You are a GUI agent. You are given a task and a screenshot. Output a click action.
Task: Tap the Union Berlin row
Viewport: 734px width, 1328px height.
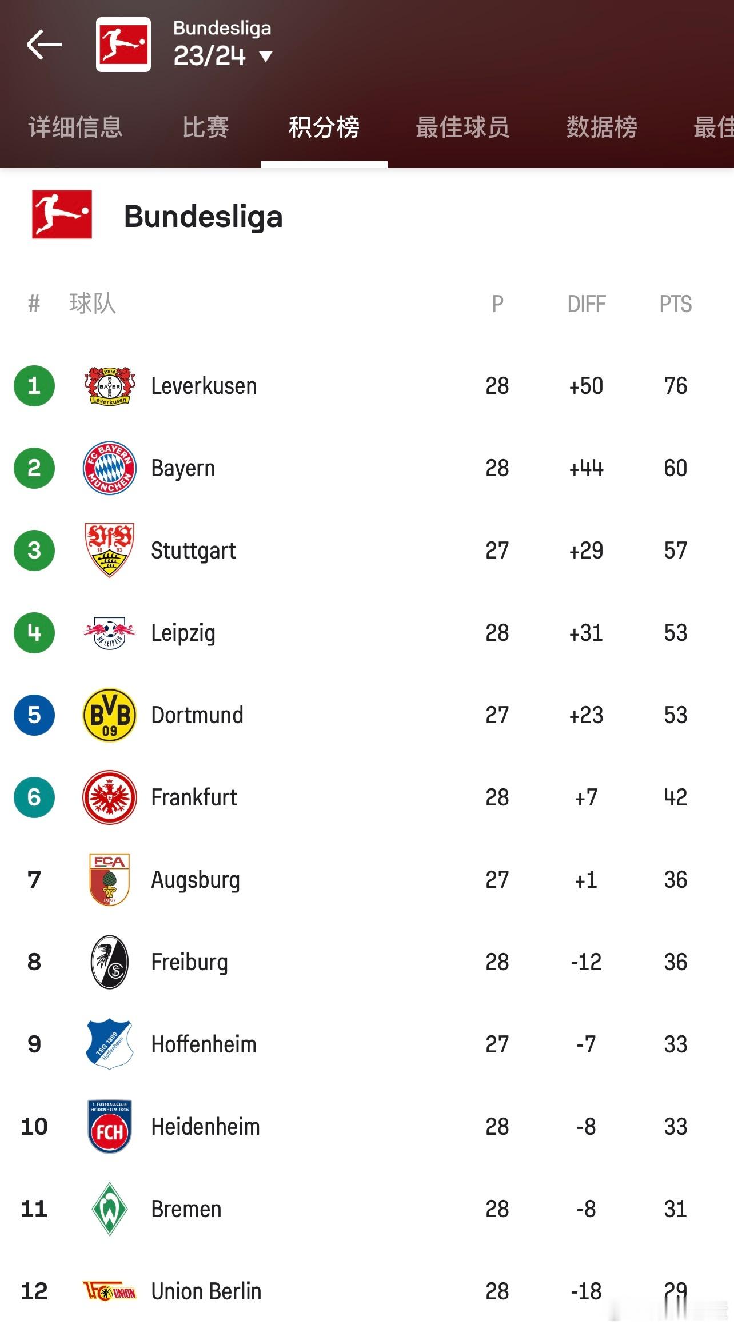click(x=367, y=1291)
